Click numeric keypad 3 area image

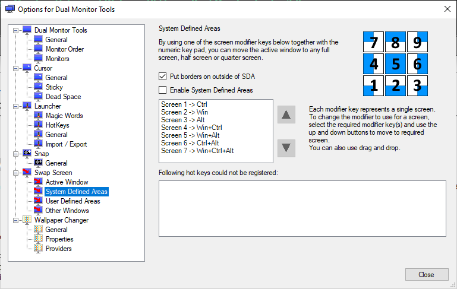pos(417,85)
